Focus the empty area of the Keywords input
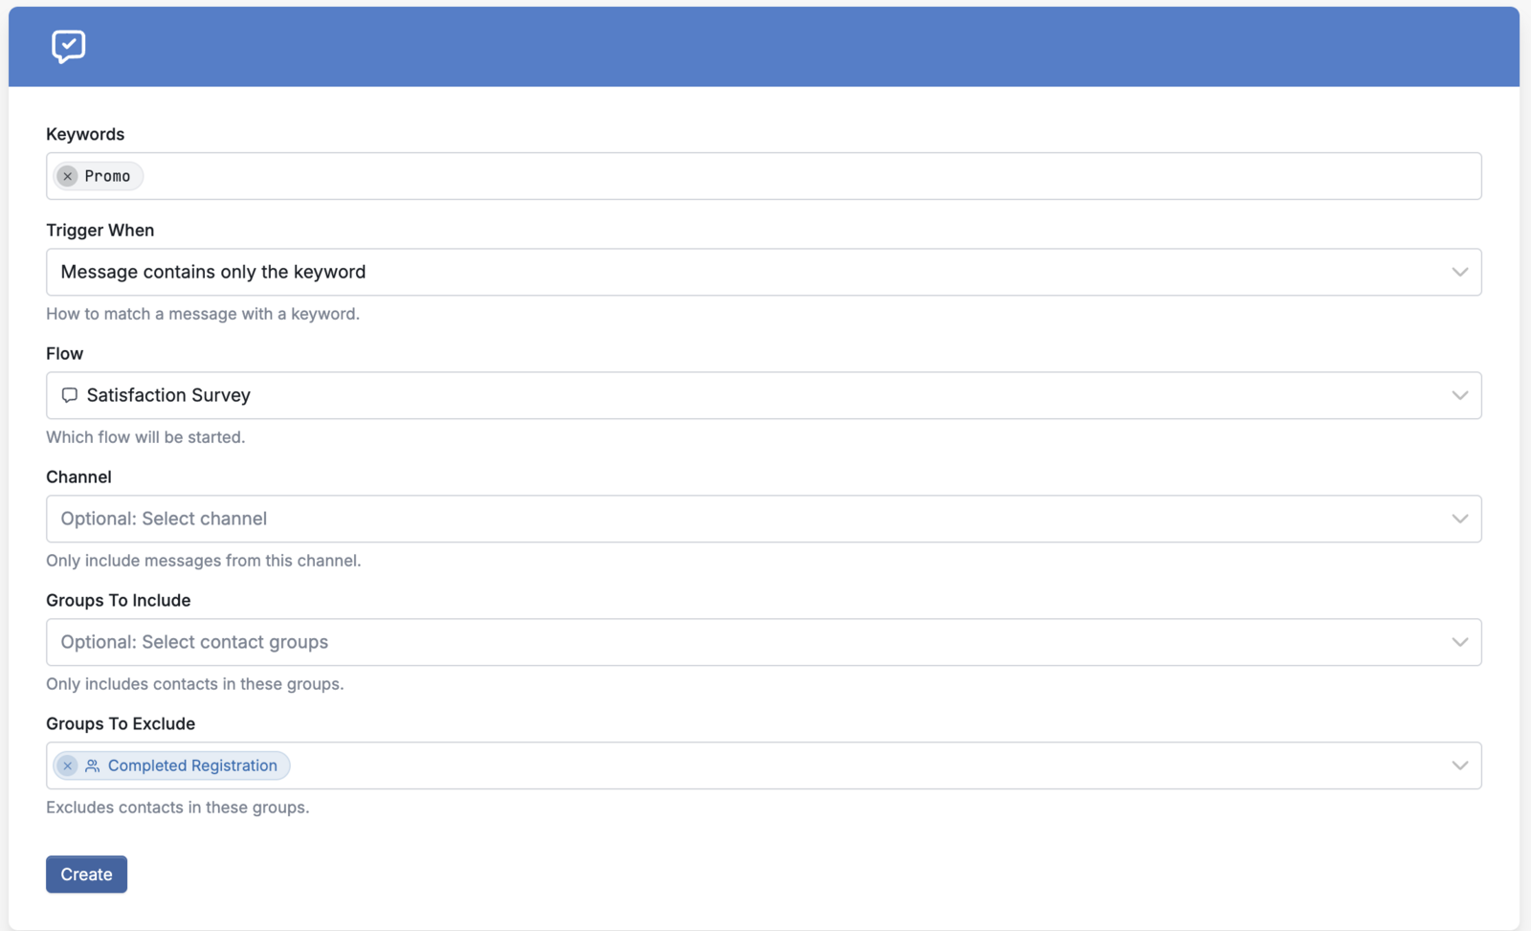Image resolution: width=1531 pixels, height=931 pixels. point(811,176)
